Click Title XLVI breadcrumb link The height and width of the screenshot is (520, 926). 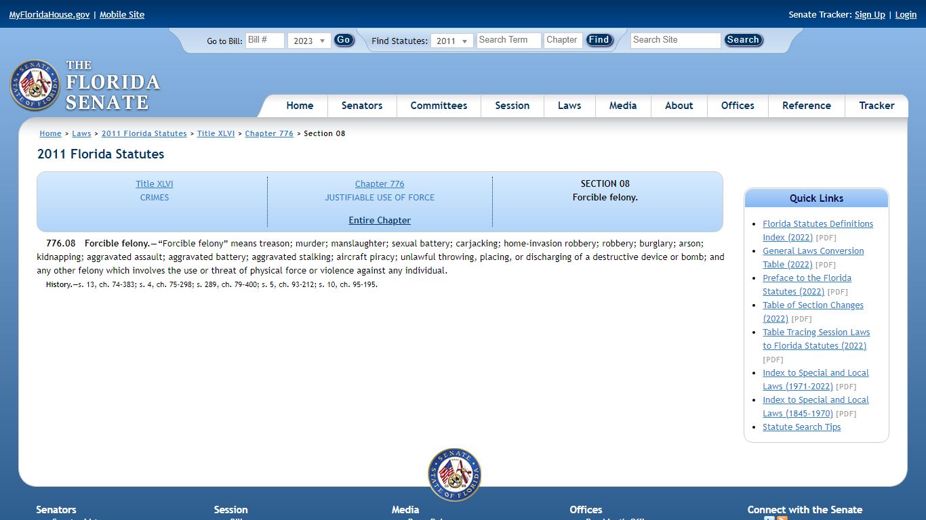(216, 133)
